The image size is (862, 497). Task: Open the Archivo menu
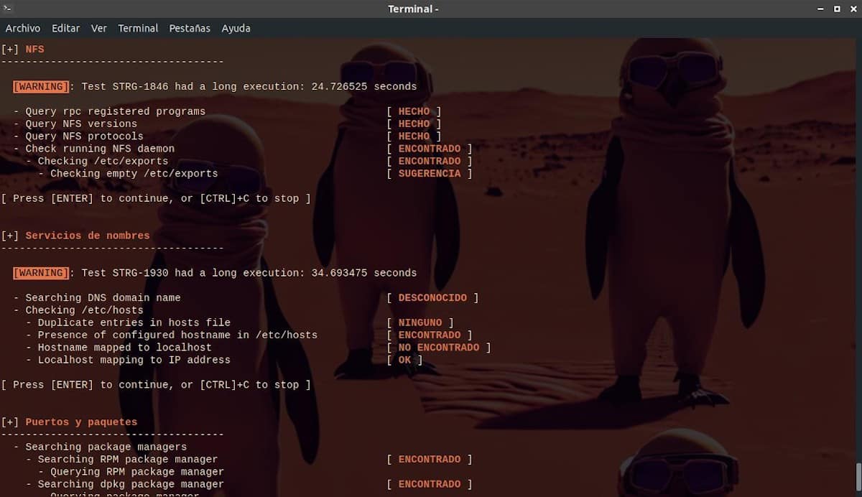click(x=23, y=28)
